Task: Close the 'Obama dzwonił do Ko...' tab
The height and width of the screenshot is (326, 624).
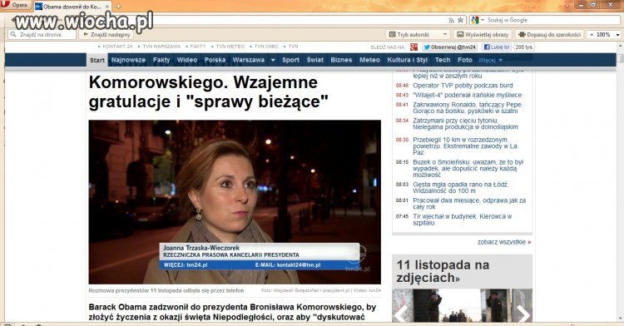Action: tap(107, 7)
